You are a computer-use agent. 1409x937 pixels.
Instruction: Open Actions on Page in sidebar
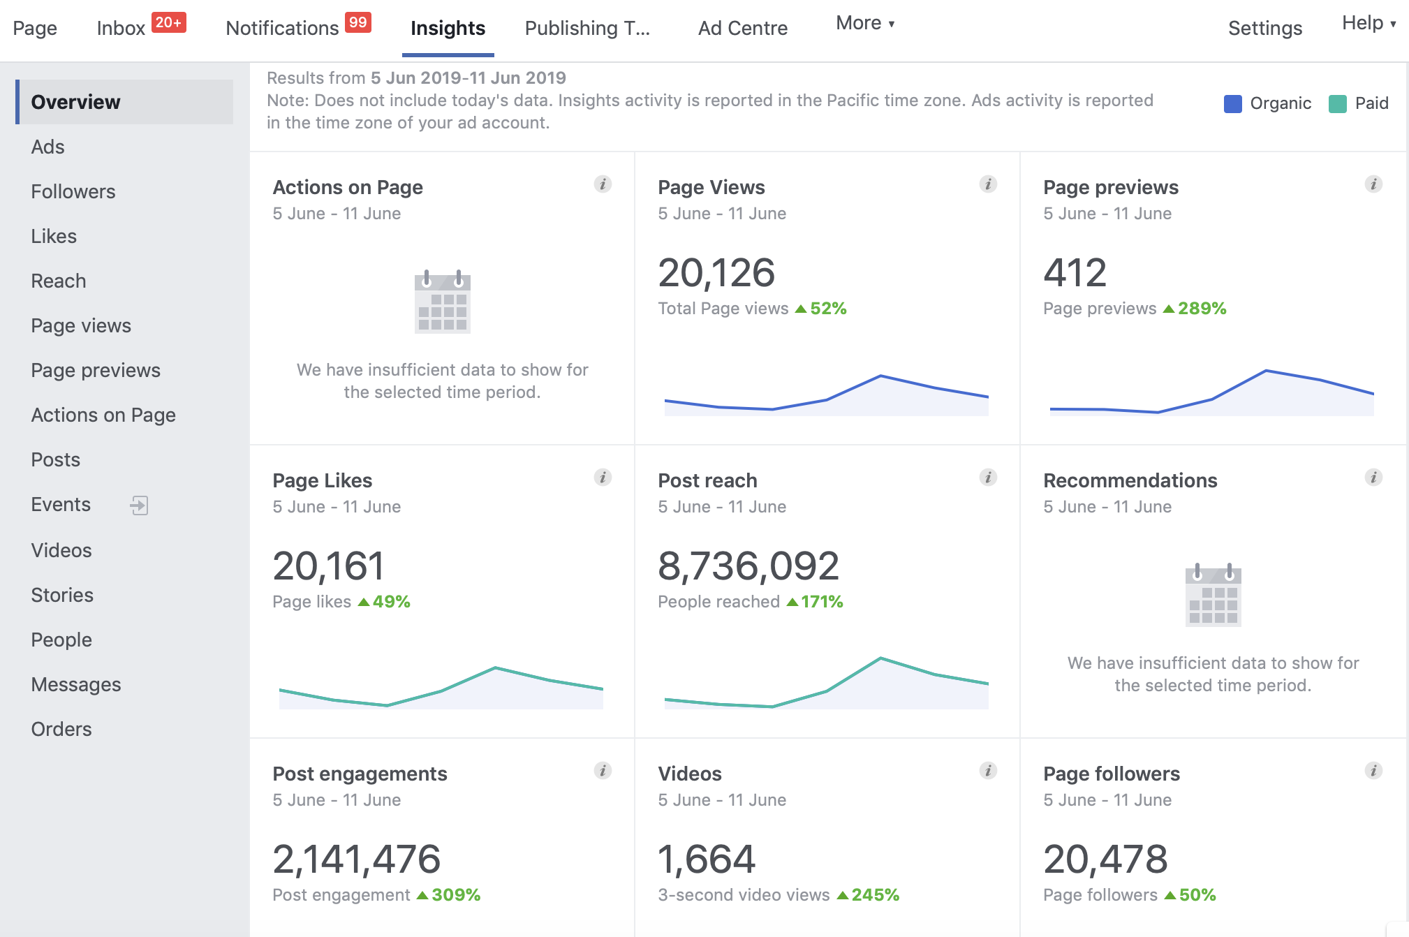(x=103, y=415)
